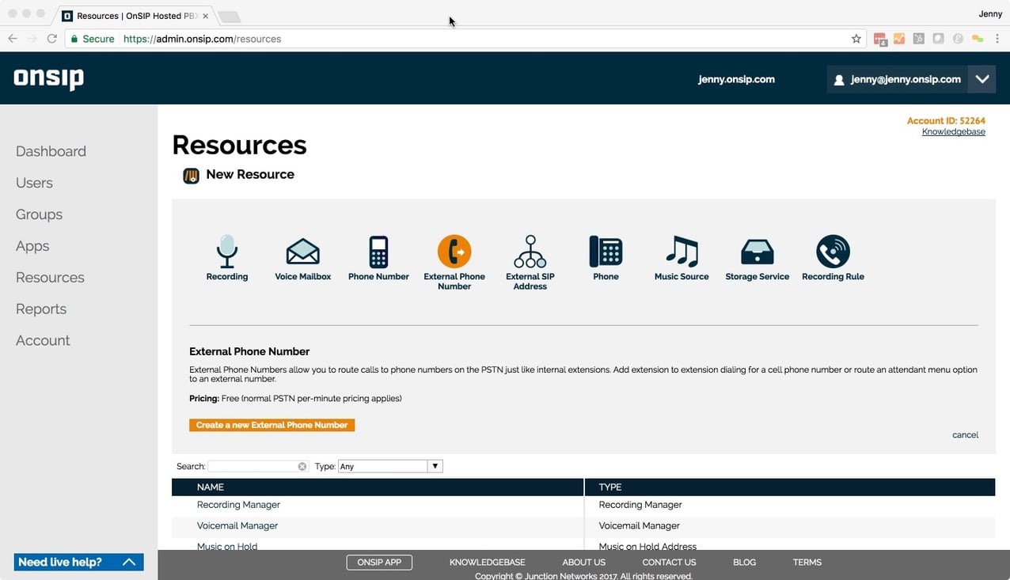Click the cancel link

965,435
